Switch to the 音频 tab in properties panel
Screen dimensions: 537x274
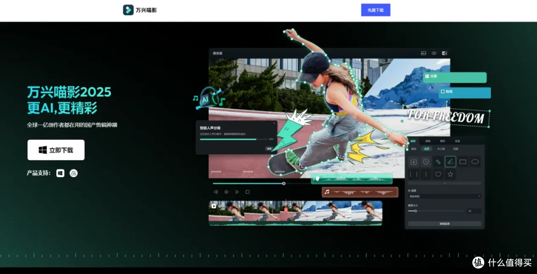428,141
